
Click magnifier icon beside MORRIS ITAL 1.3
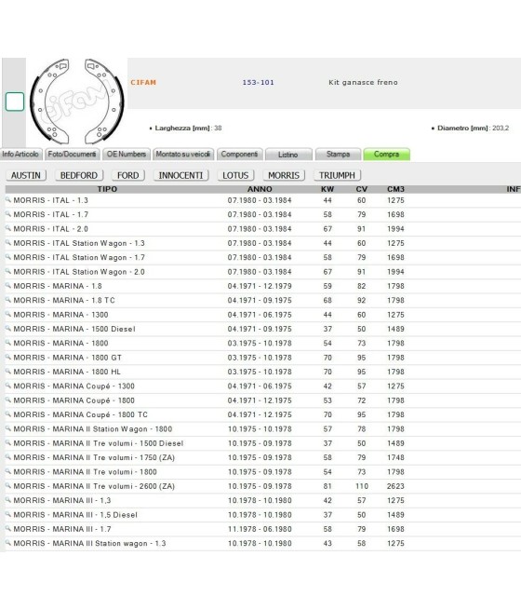pos(8,200)
